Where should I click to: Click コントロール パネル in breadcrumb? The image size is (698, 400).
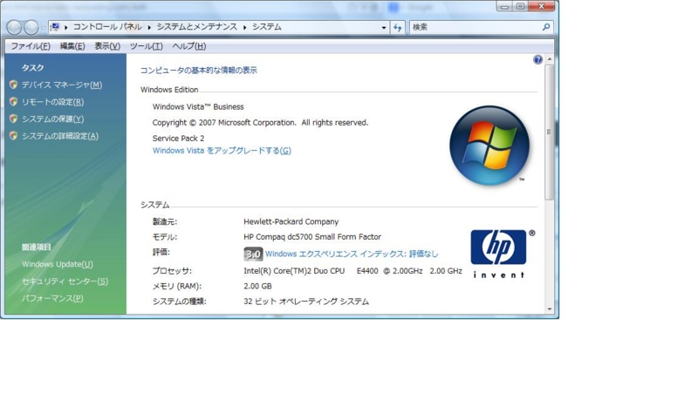coord(107,27)
